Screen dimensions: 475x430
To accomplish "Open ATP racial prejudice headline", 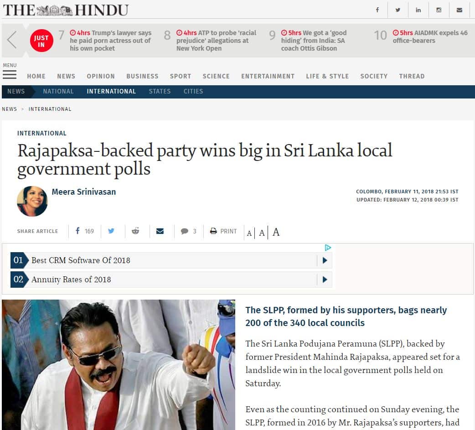I will 216,41.
